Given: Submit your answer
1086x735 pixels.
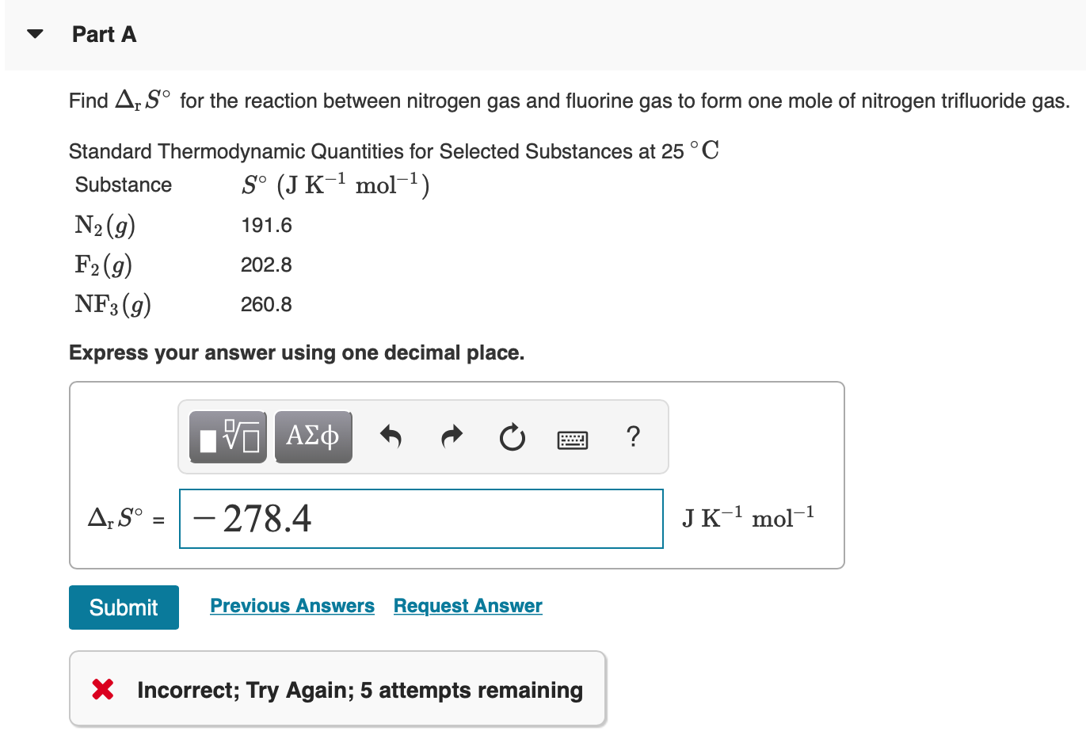Looking at the screenshot, I should pyautogui.click(x=124, y=607).
